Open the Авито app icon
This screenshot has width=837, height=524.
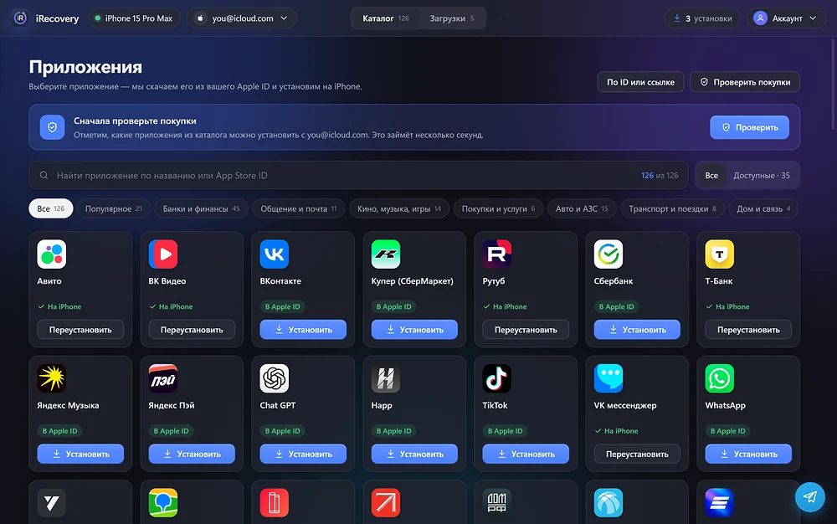point(52,254)
